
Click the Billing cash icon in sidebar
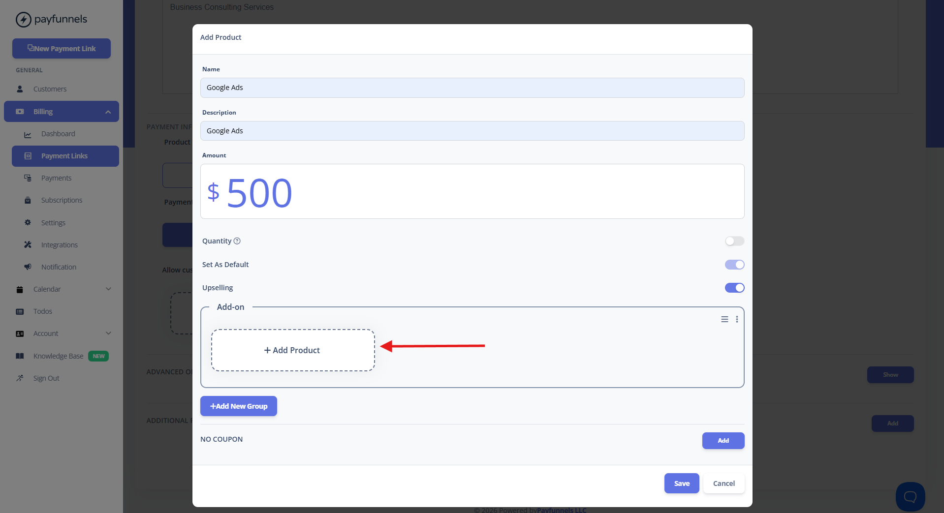pos(20,112)
